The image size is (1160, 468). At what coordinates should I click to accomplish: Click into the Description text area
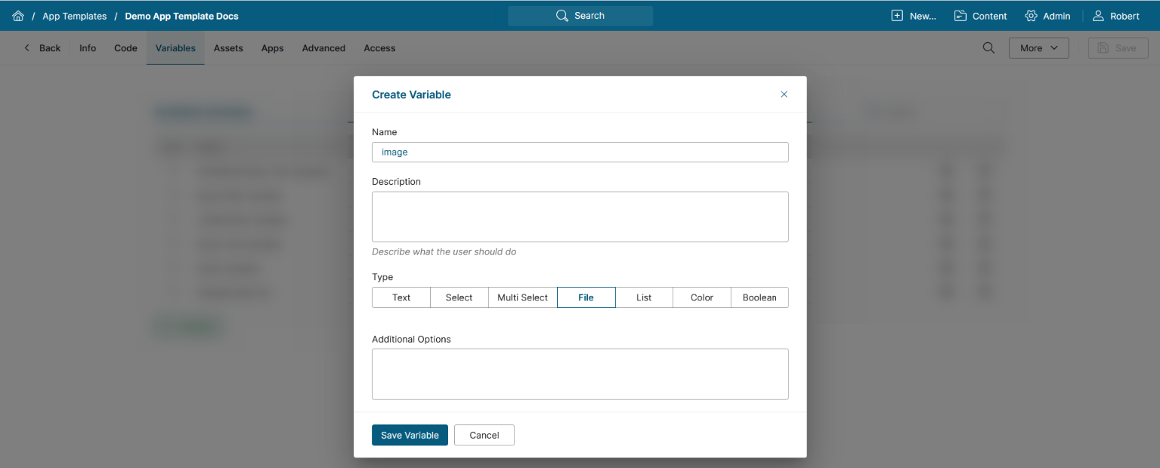tap(580, 217)
